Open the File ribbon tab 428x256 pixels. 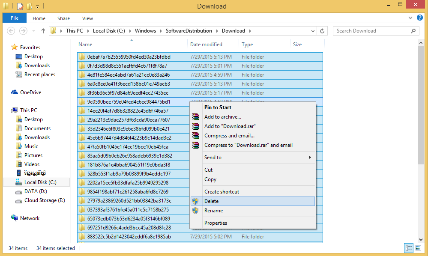[x=15, y=18]
